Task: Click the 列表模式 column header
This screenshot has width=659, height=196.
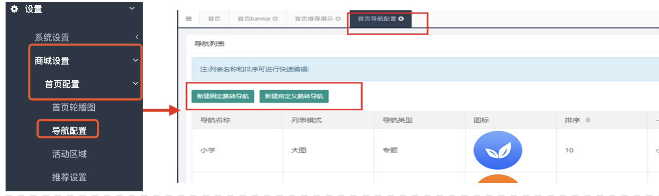Action: point(306,120)
